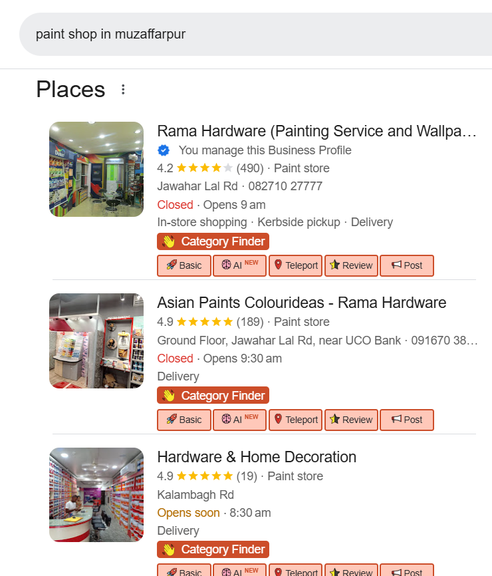Click Basic rocket button under Rama Hardware

(x=184, y=265)
